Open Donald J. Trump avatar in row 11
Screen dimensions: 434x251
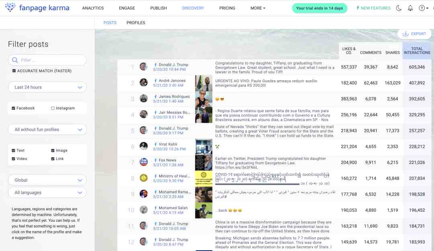point(143,226)
